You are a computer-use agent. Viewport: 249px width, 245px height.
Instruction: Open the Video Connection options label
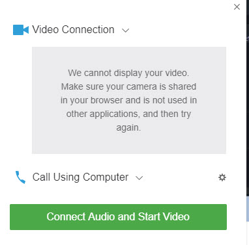74,29
